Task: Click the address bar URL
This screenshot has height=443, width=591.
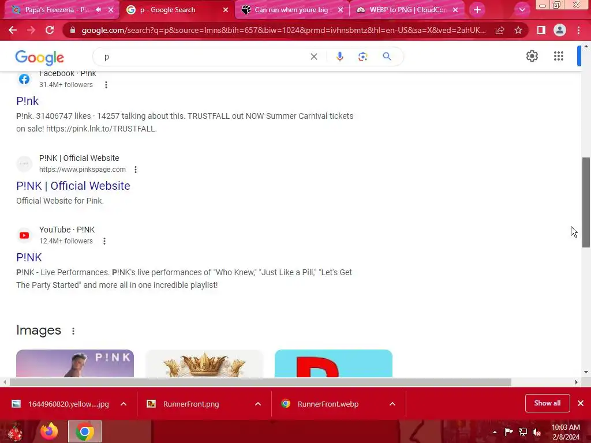Action: click(283, 30)
